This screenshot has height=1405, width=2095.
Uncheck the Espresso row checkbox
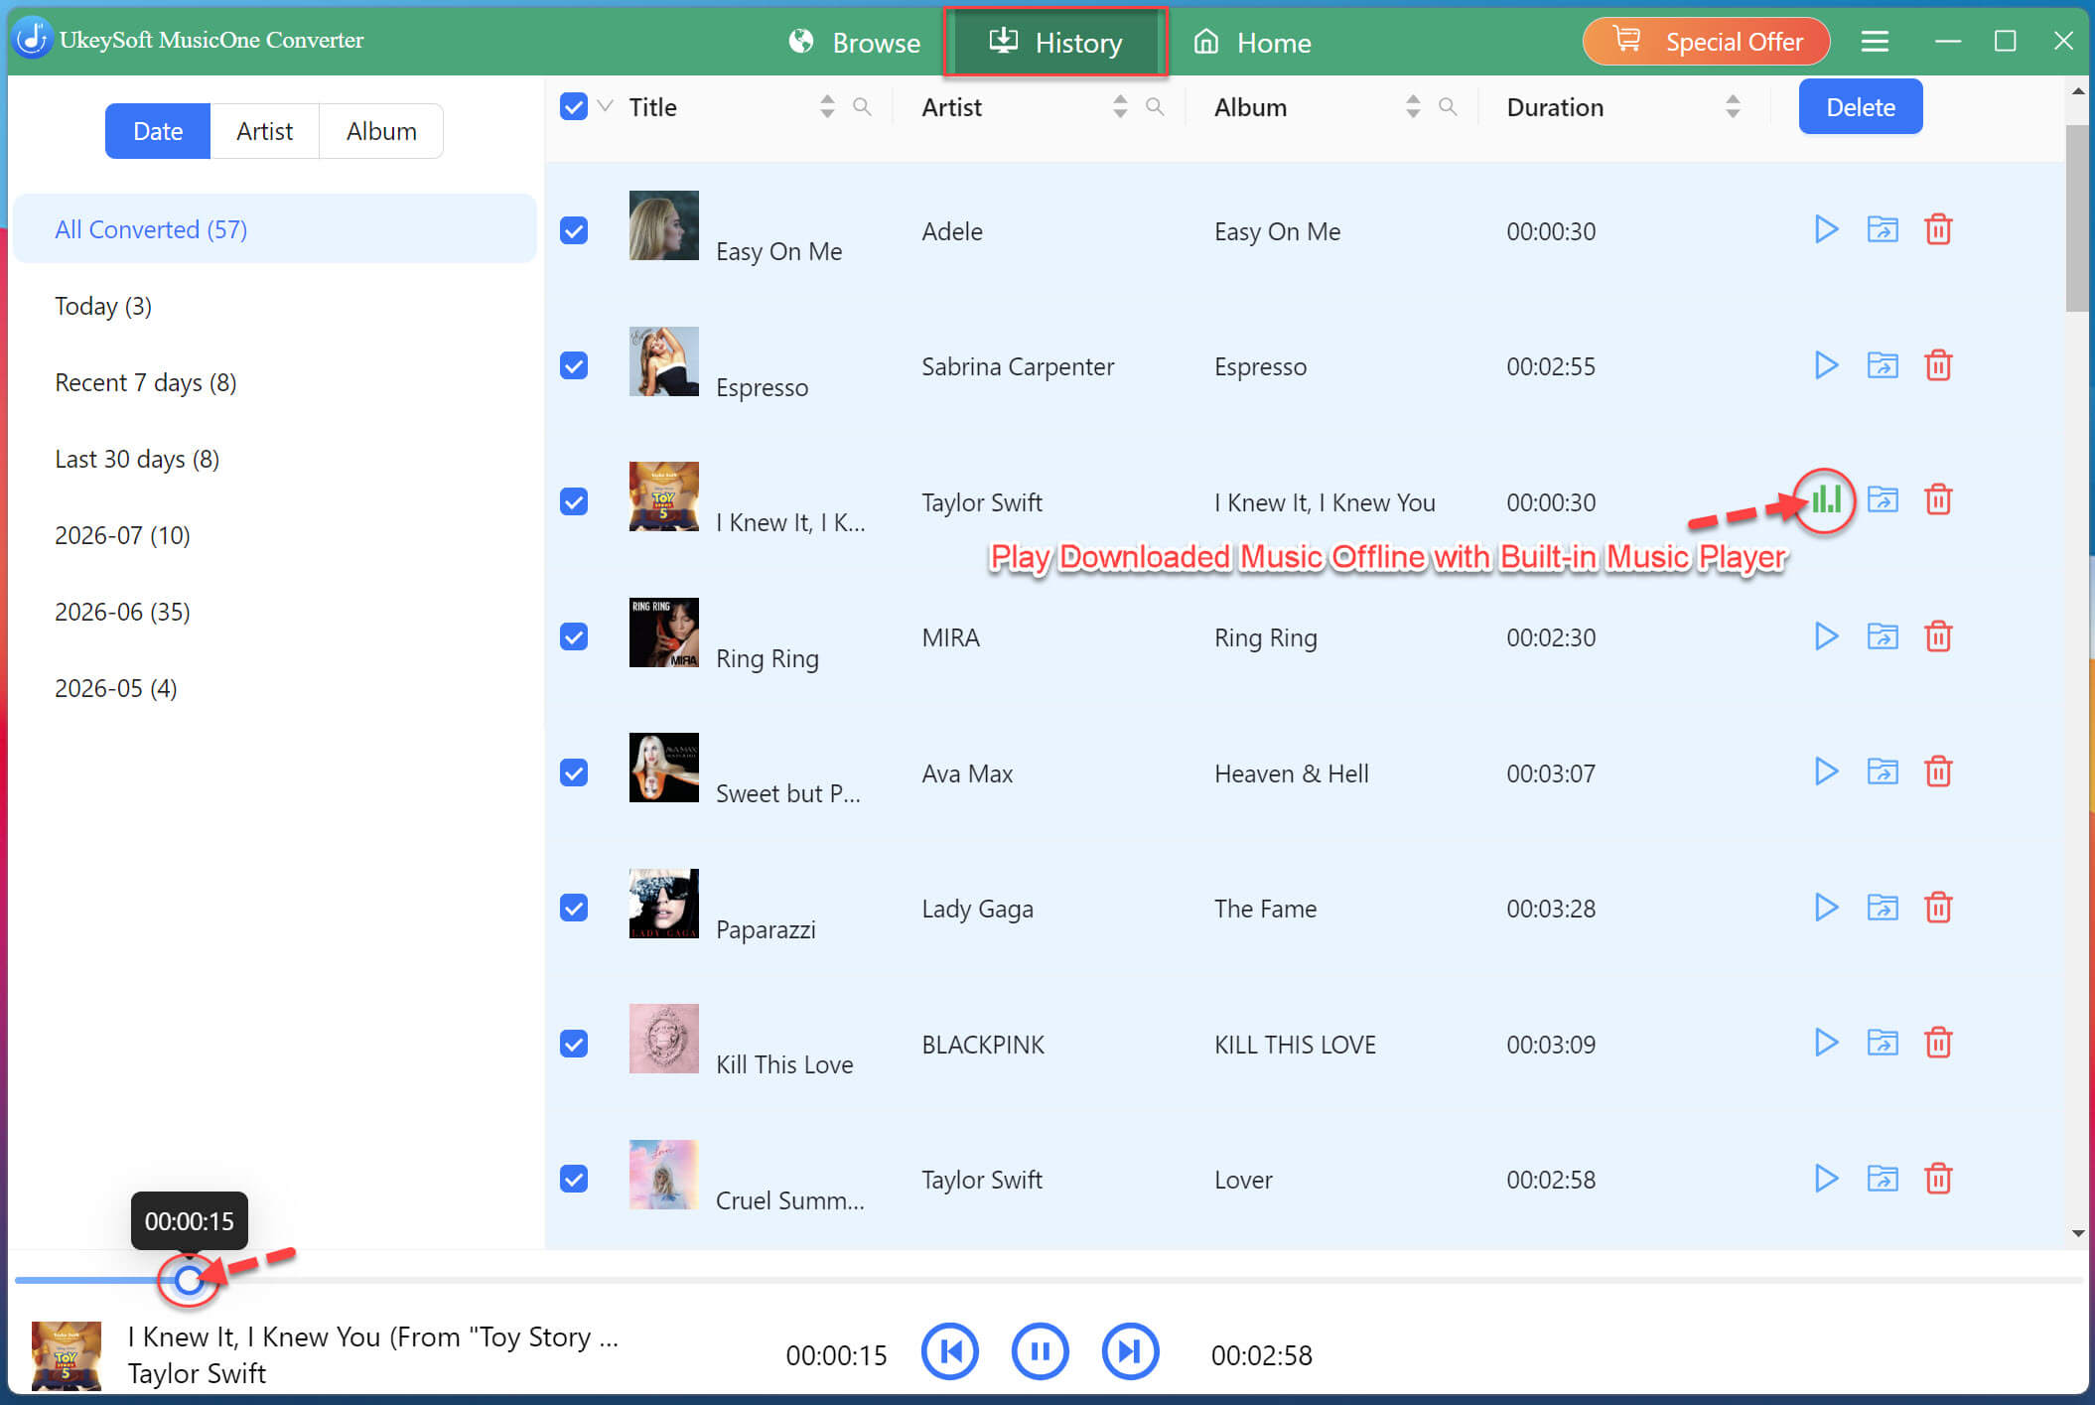point(574,365)
